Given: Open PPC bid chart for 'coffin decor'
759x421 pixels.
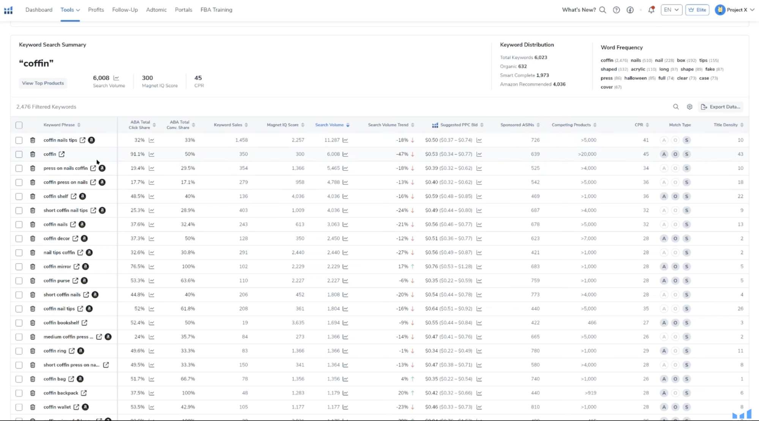Looking at the screenshot, I should [479, 238].
